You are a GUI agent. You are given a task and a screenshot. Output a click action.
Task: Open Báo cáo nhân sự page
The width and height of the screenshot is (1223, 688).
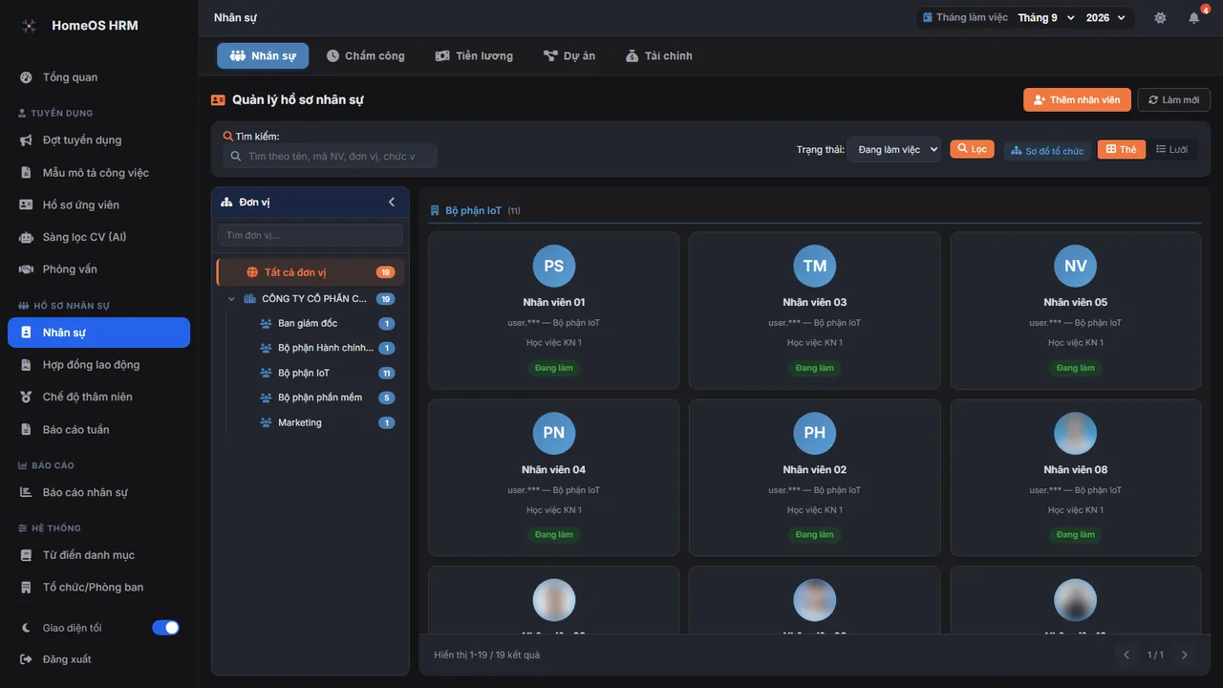click(98, 492)
